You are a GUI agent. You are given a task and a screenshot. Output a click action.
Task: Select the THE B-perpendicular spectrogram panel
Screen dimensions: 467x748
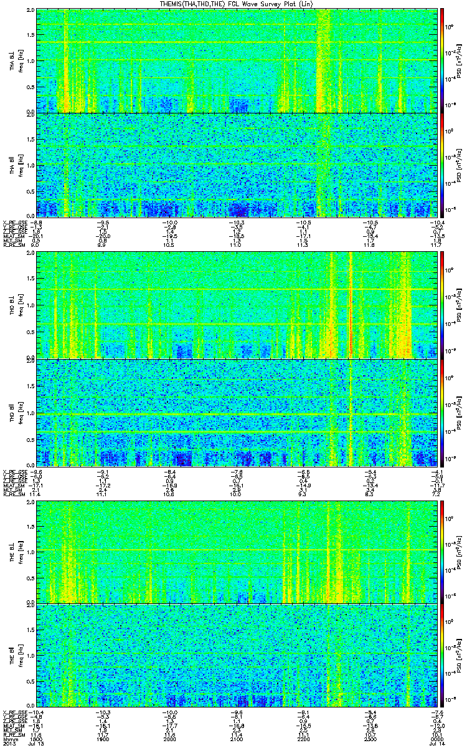point(237,551)
